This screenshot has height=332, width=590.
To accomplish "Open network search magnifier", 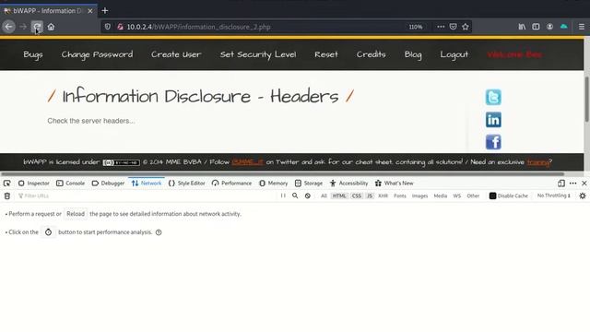I will (x=295, y=196).
